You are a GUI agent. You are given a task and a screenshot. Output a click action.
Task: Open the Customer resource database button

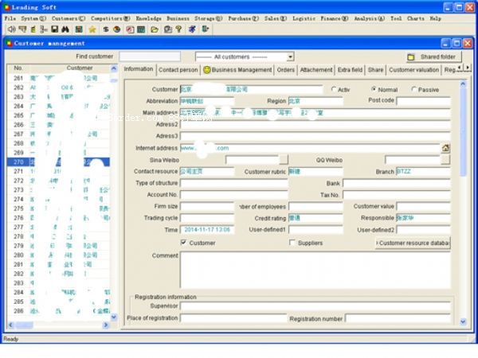[x=413, y=243]
